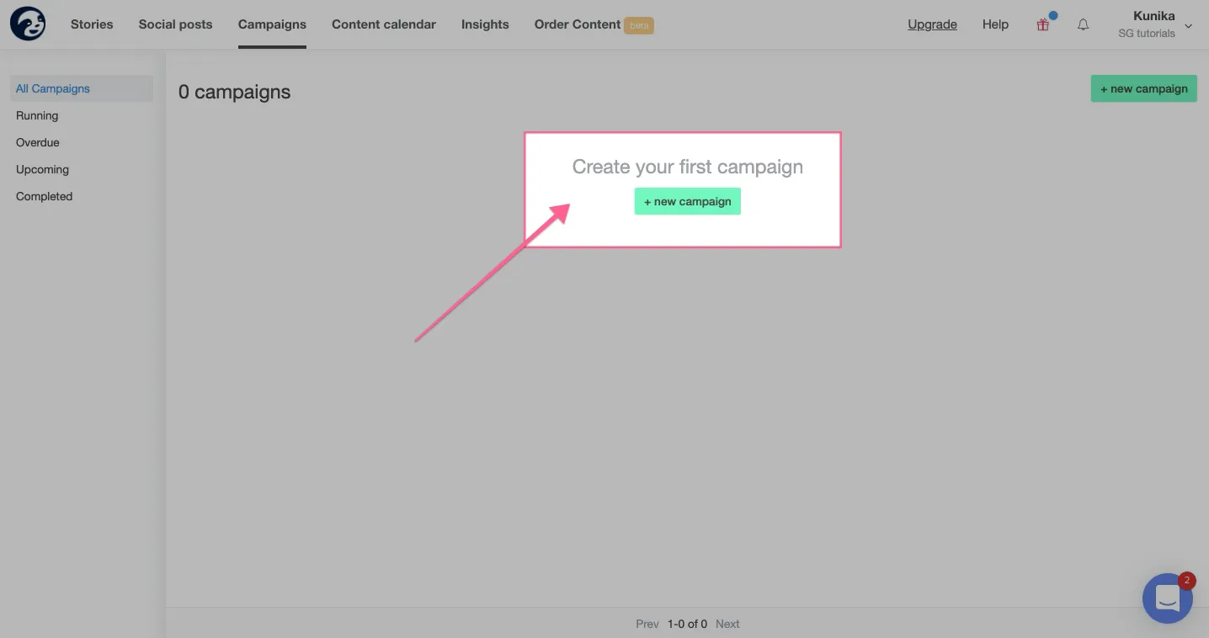Open the chat support widget
Screen dimensions: 1209x638
(1168, 598)
